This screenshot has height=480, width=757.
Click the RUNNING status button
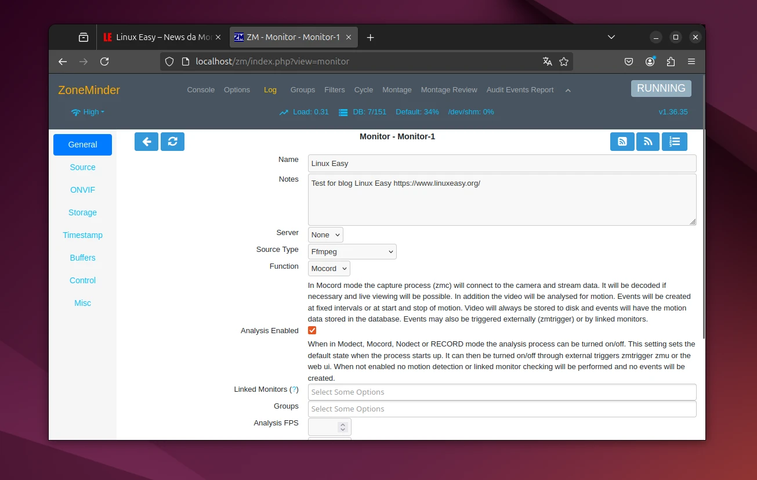661,88
